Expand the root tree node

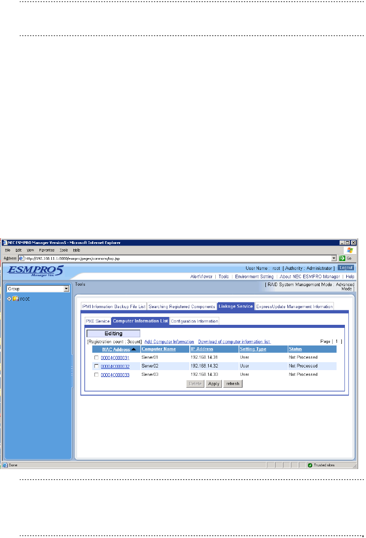[9, 299]
